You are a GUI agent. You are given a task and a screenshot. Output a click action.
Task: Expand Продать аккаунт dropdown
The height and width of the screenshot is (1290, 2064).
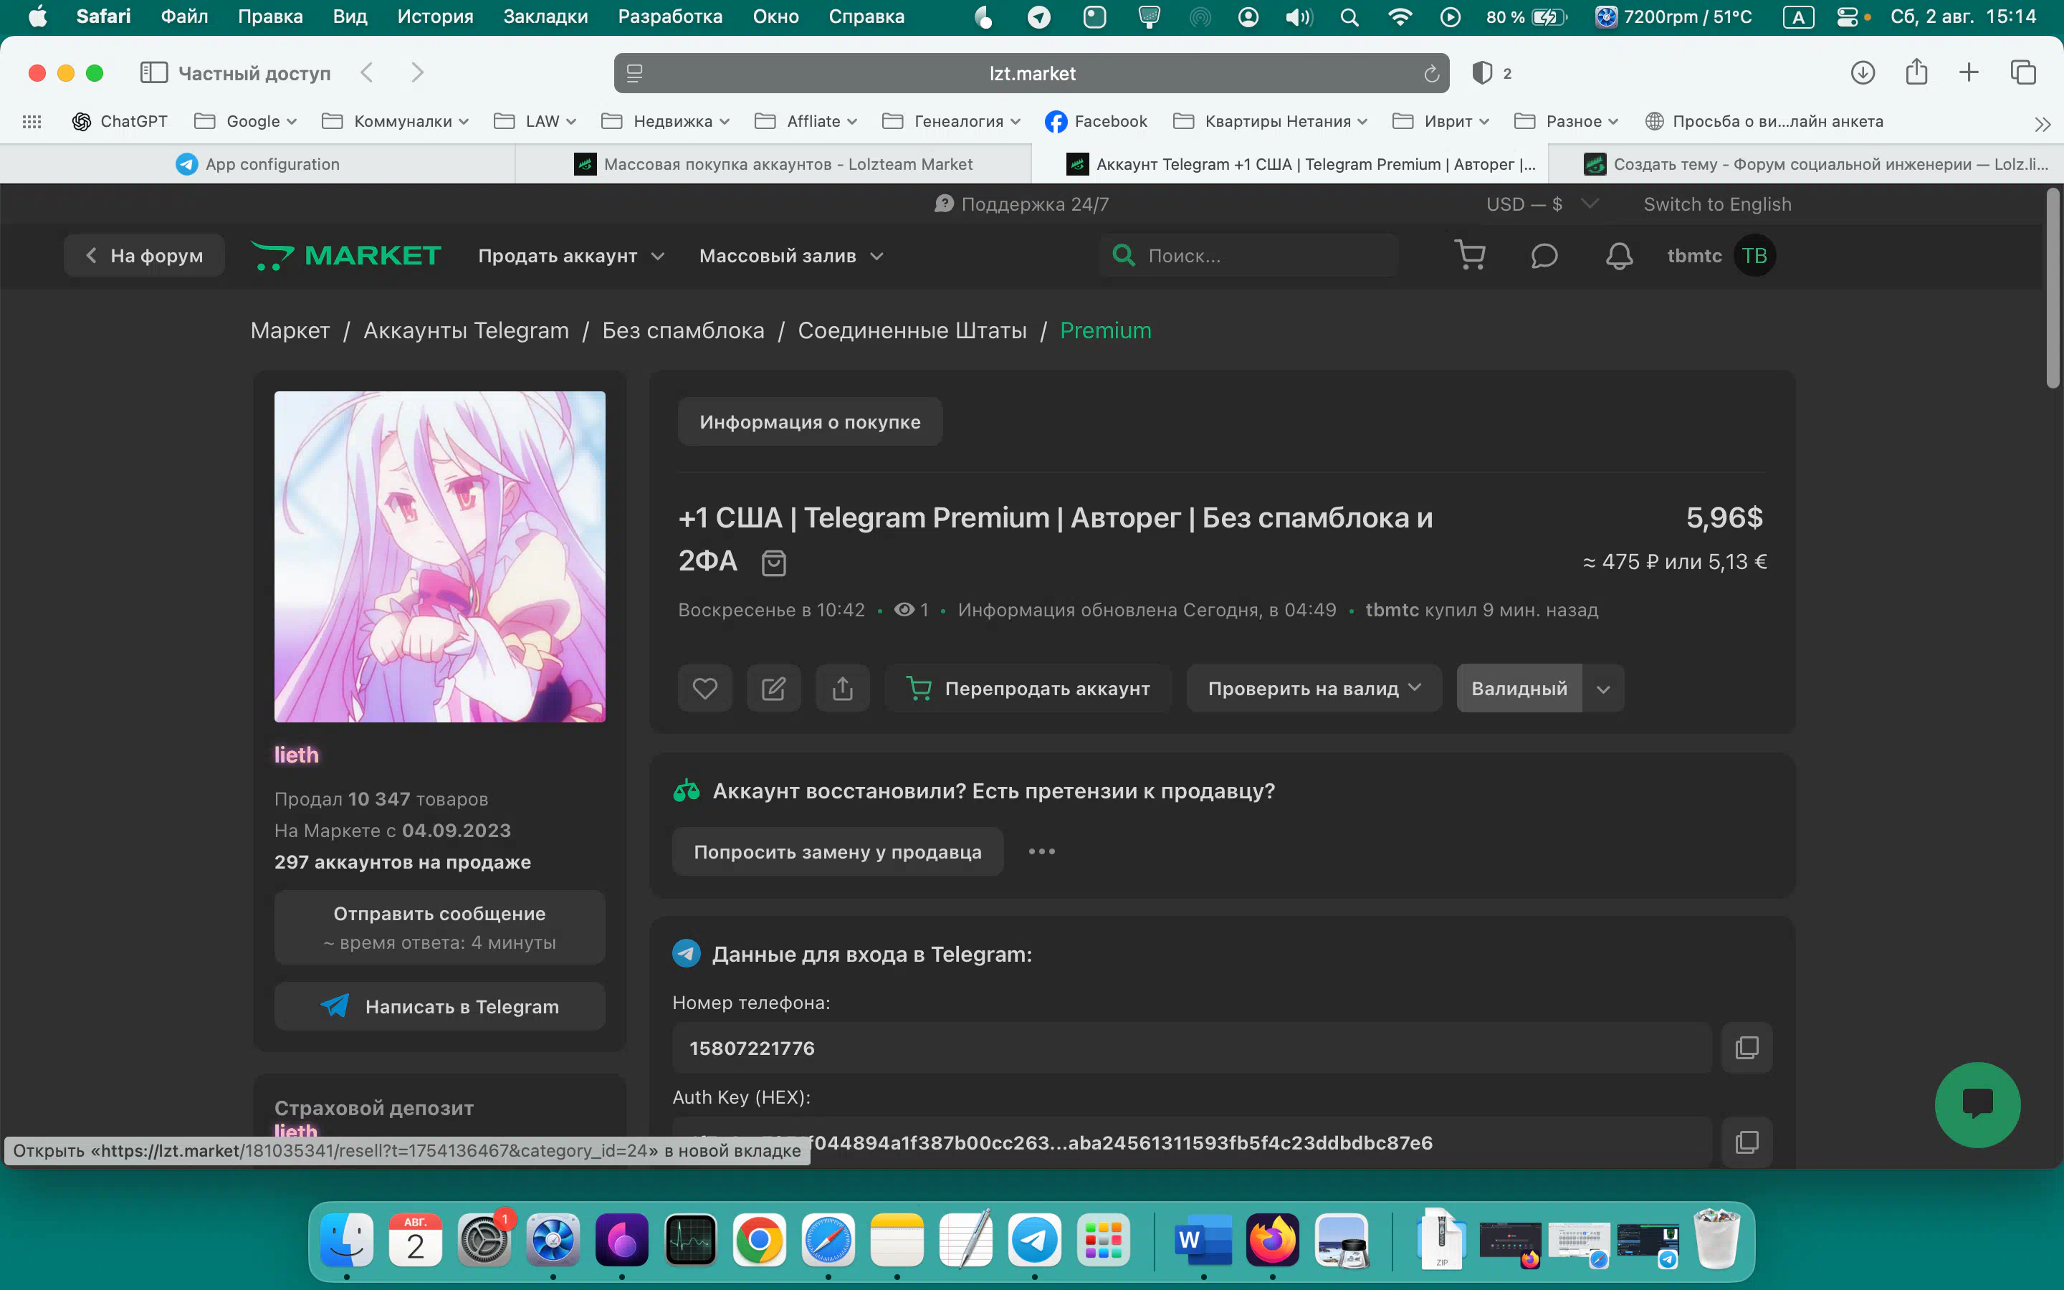point(570,256)
